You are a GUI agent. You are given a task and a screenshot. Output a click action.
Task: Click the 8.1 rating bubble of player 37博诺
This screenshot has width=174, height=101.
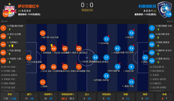click(x=145, y=58)
